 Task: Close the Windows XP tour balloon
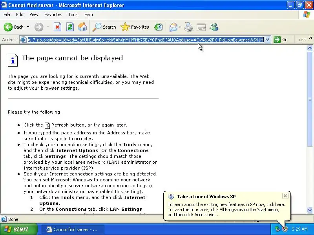[285, 196]
